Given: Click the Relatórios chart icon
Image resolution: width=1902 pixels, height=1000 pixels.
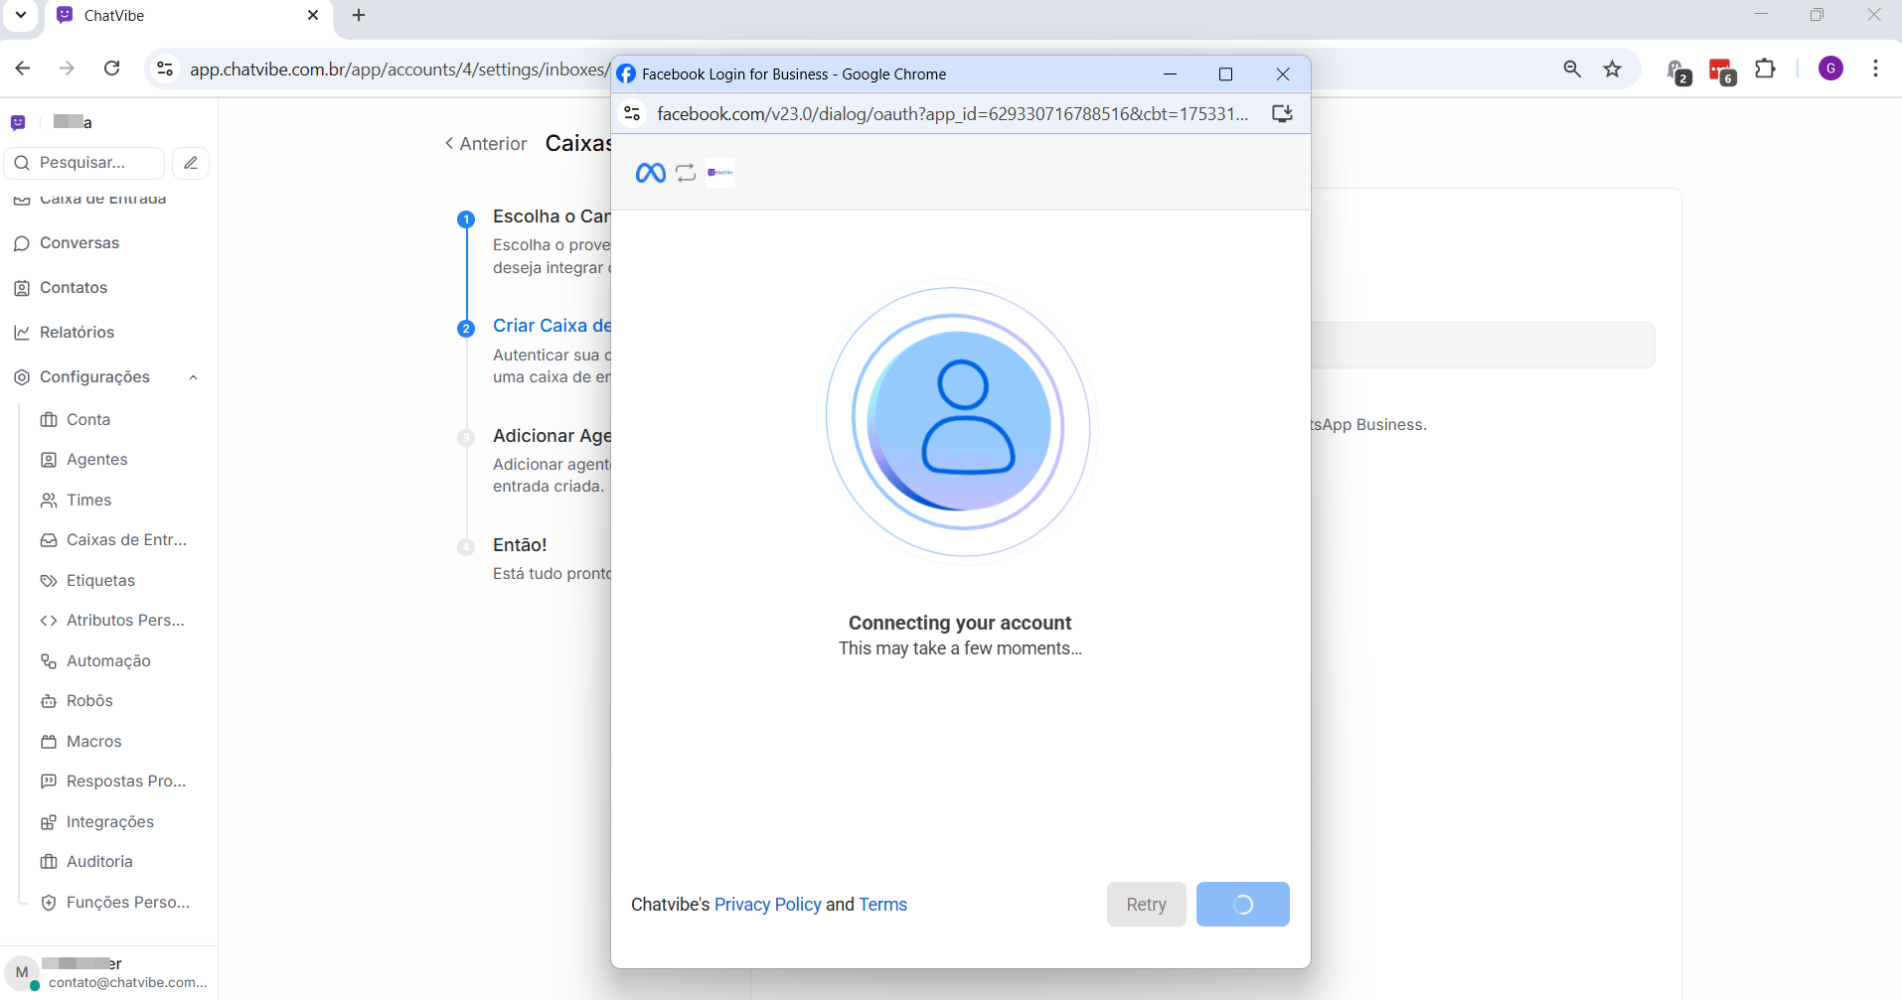Looking at the screenshot, I should pos(22,333).
